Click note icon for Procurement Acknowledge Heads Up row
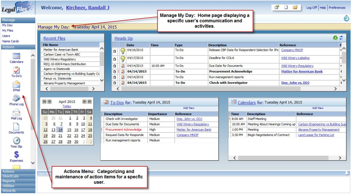352x195 pixels. [123, 71]
